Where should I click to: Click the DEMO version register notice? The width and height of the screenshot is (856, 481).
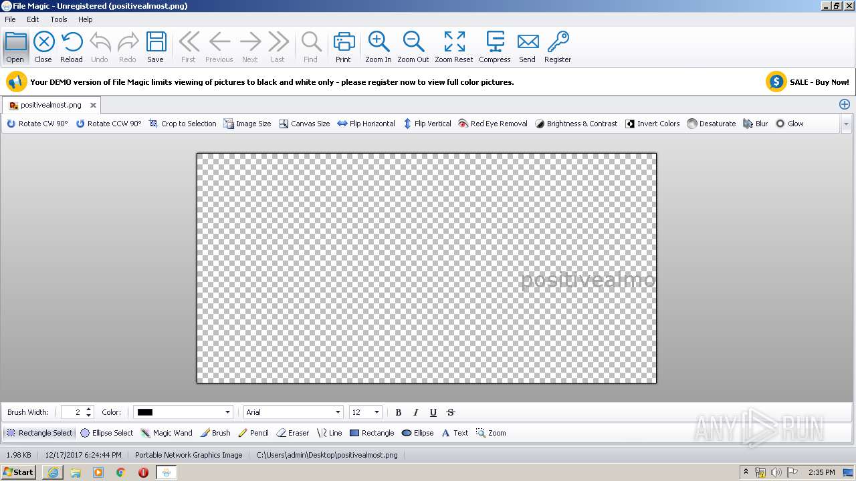(x=272, y=82)
